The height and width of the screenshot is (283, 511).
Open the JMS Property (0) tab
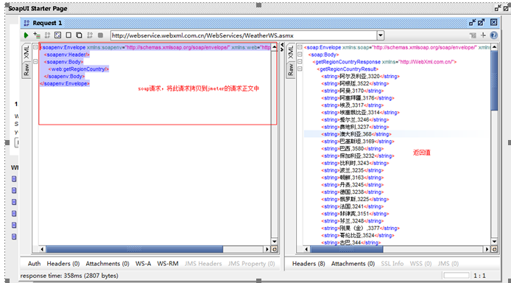251,263
